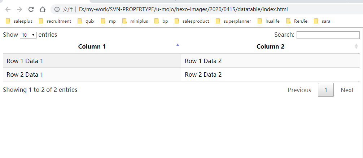Click the browser back arrow
The height and width of the screenshot is (158, 363).
pyautogui.click(x=8, y=9)
